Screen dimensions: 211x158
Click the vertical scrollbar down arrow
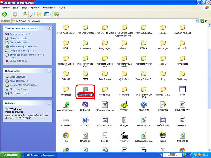point(209,150)
